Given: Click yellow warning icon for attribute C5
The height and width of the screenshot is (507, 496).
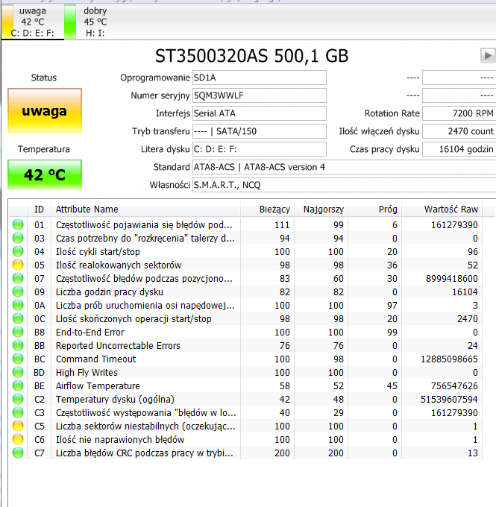Looking at the screenshot, I should click(18, 426).
